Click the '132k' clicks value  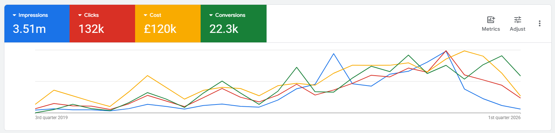pos(91,29)
